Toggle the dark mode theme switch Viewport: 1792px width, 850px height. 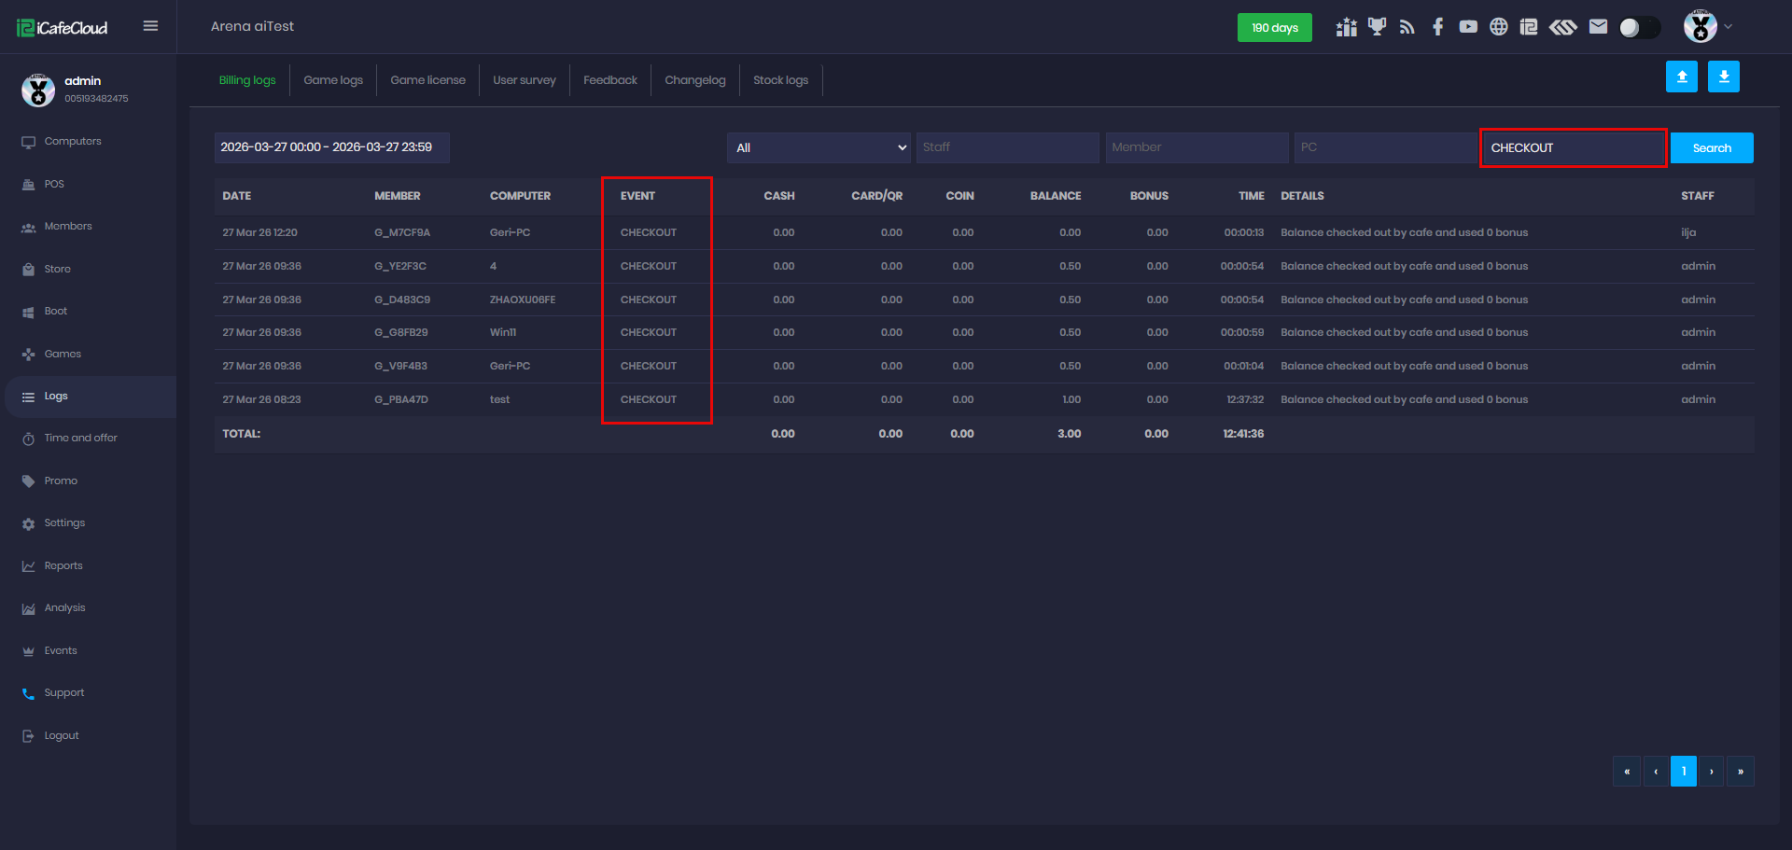click(x=1639, y=28)
